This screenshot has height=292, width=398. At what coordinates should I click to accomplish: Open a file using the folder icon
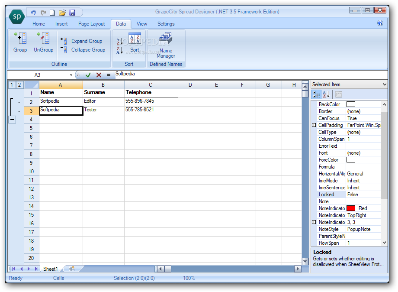[x=62, y=12]
